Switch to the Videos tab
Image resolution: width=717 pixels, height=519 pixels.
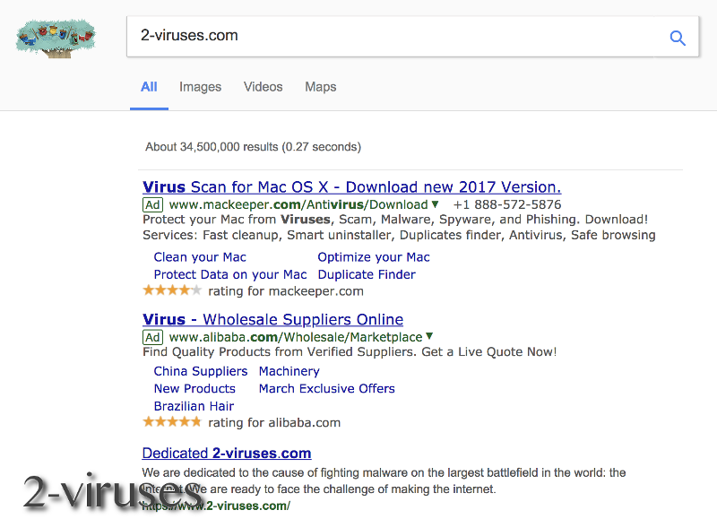coord(263,87)
